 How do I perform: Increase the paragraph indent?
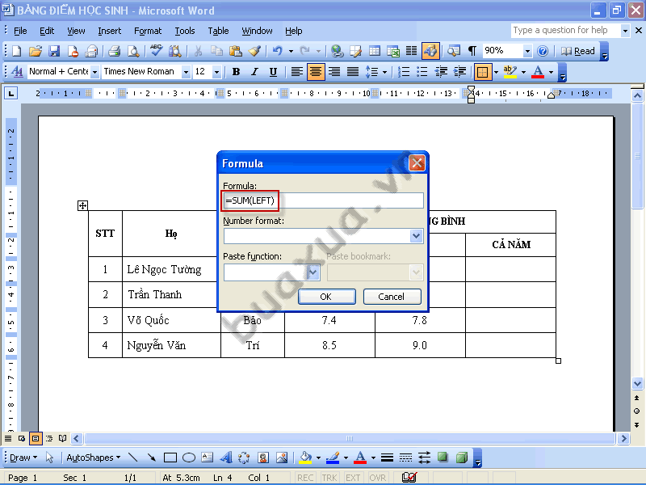[x=459, y=72]
